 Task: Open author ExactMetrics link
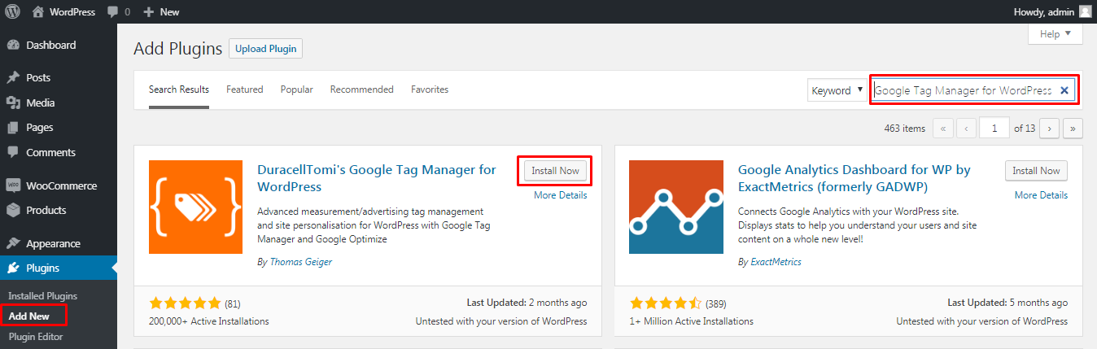[x=776, y=262]
